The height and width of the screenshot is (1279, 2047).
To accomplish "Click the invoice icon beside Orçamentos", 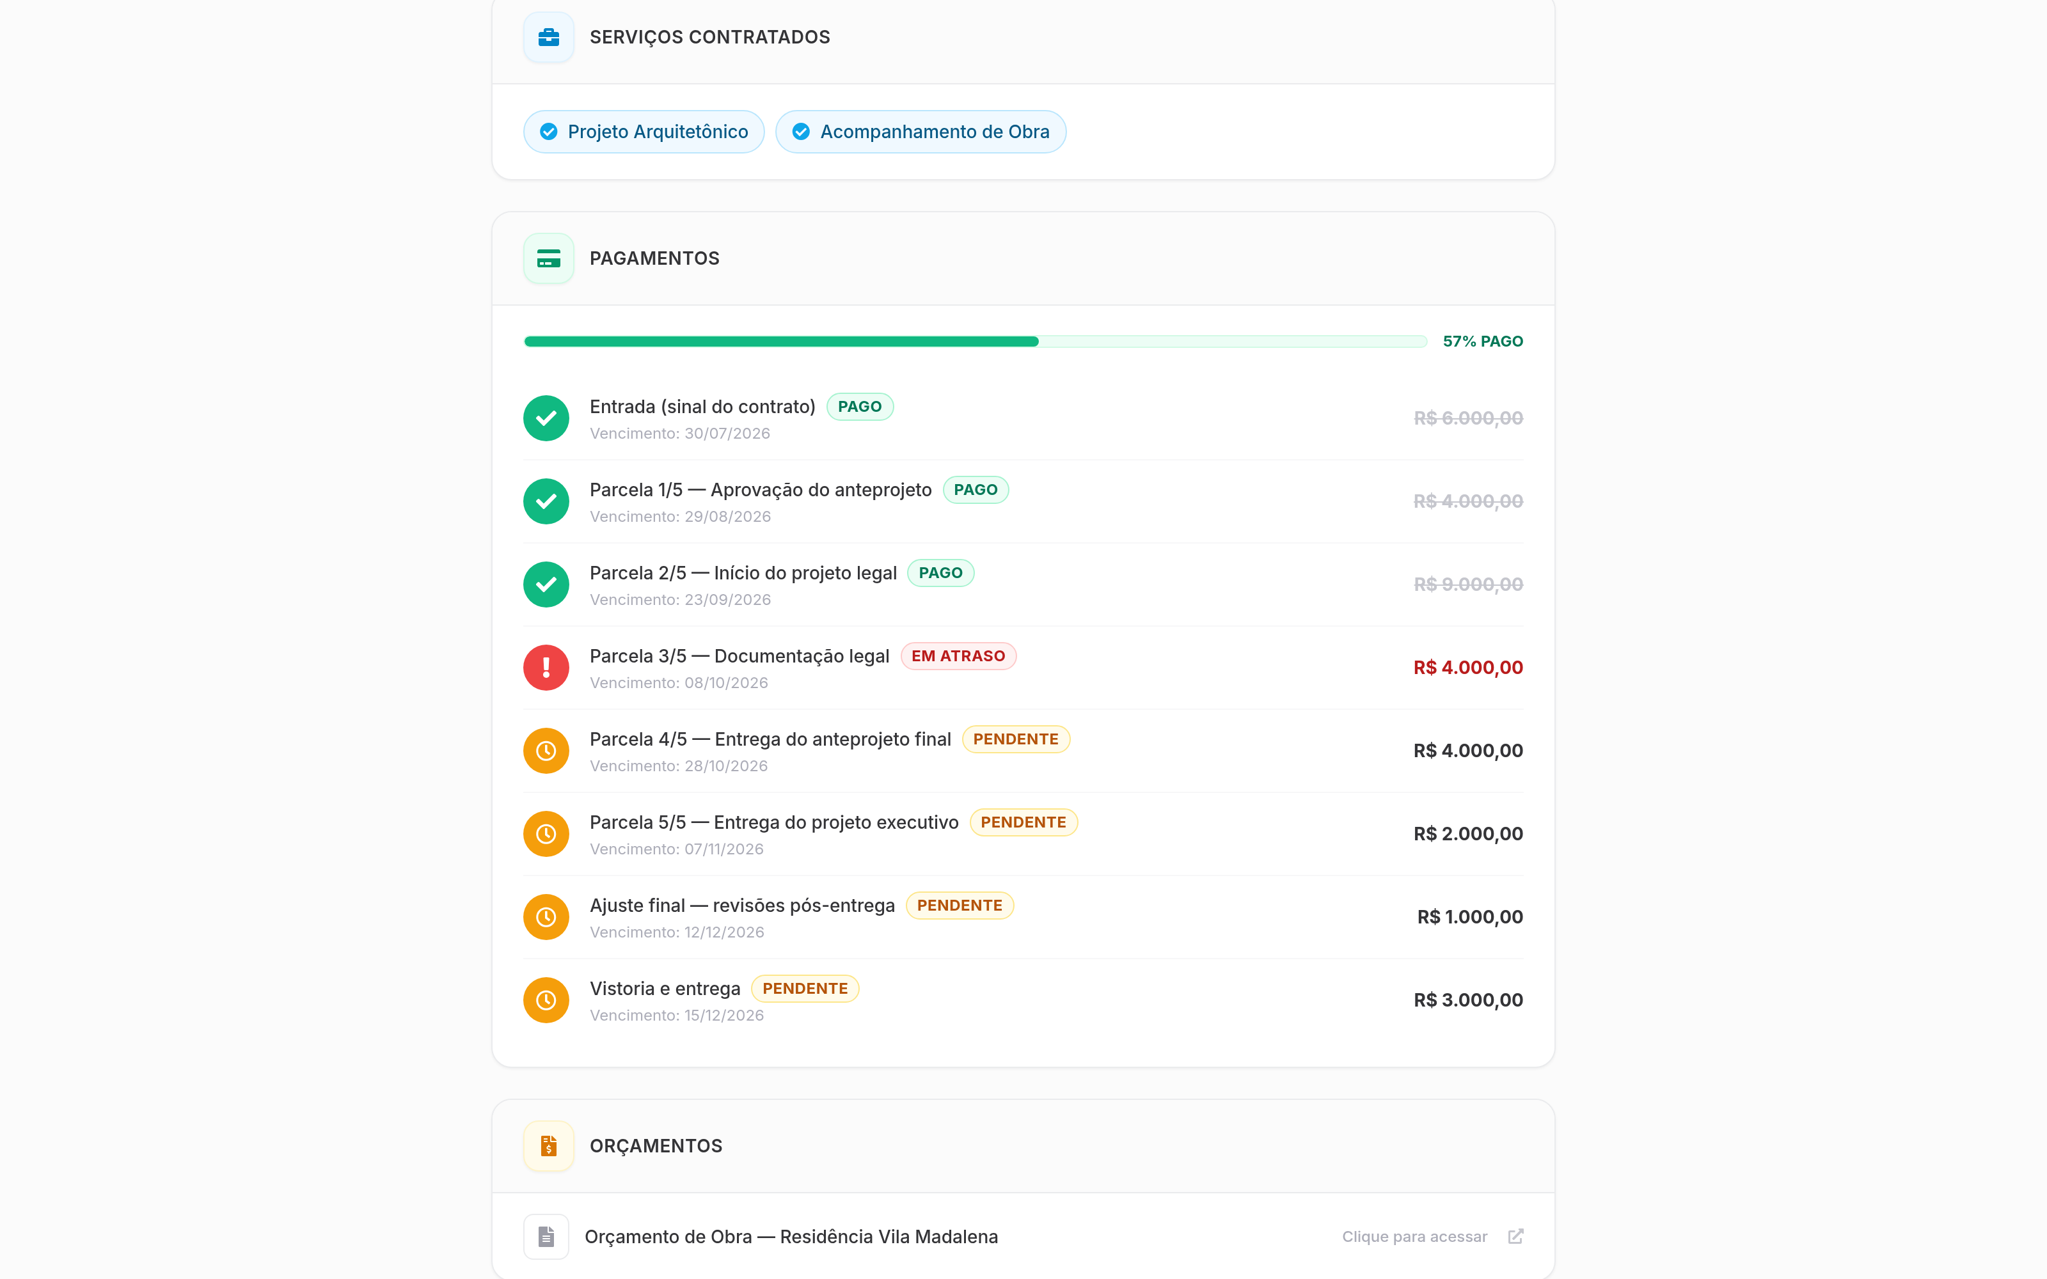I will point(548,1145).
